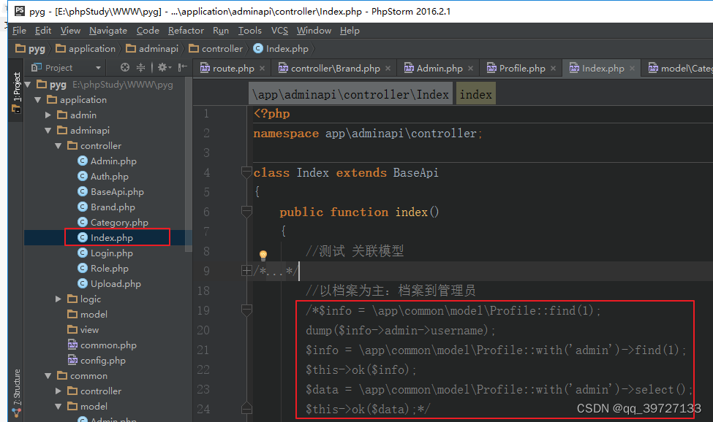The width and height of the screenshot is (713, 422).
Task: Expand the admin folder
Action: click(48, 115)
